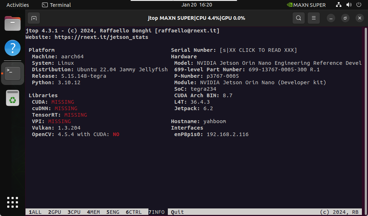Open a new terminal tab
The width and height of the screenshot is (368, 216).
point(34,18)
